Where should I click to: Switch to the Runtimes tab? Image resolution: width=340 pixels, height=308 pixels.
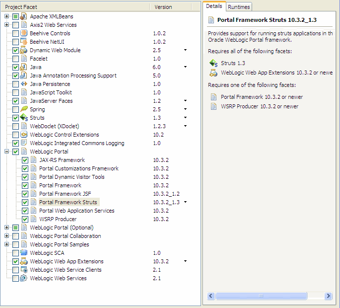[239, 7]
